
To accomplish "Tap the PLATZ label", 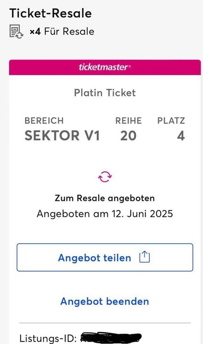I will pyautogui.click(x=171, y=121).
